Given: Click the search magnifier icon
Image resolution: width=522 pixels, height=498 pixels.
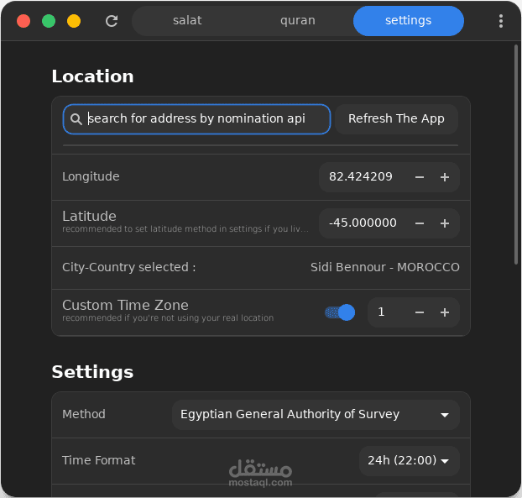Looking at the screenshot, I should [76, 119].
